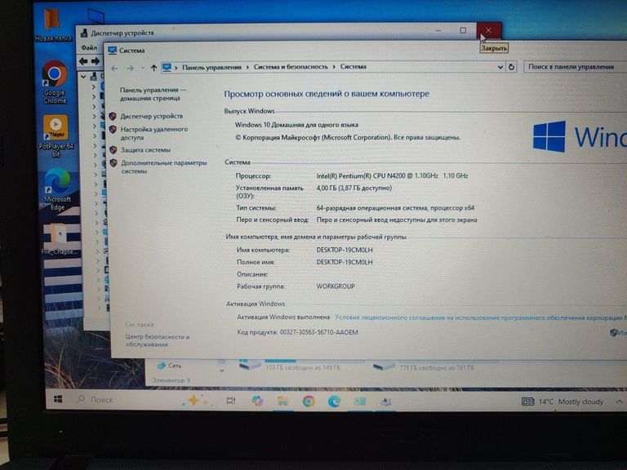Open 'Новая папка' desktop folder
The height and width of the screenshot is (470, 627).
coord(53,24)
